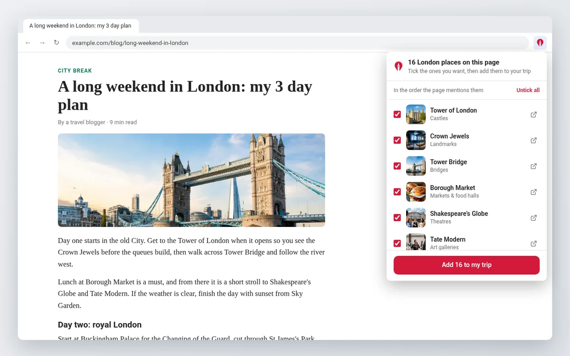Open Tower of London in new tab icon

coord(533,114)
